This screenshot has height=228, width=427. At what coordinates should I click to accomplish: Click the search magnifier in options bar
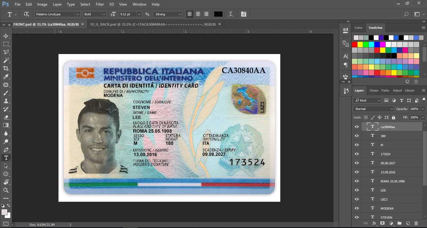pyautogui.click(x=406, y=14)
